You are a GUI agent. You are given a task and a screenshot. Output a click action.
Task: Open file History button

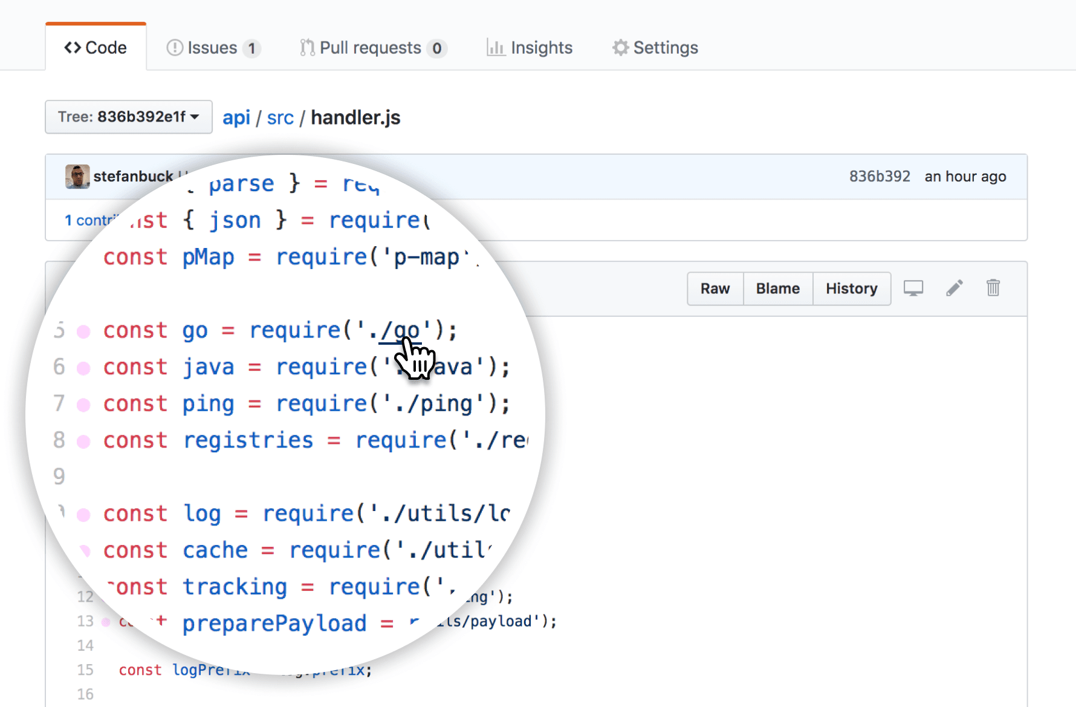851,288
